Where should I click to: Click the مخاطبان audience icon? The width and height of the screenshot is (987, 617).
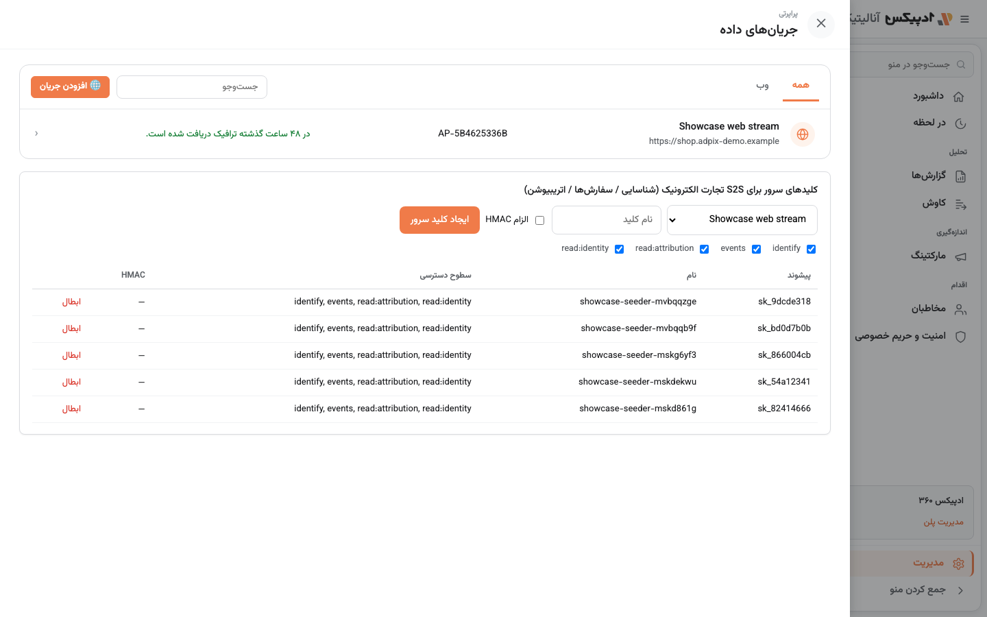tap(960, 309)
